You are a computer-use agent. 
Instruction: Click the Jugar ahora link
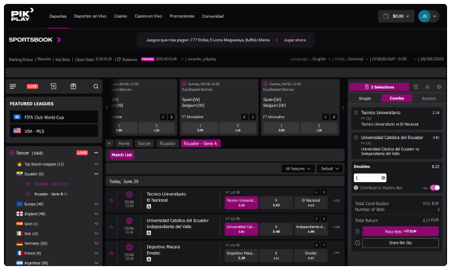[x=295, y=40]
